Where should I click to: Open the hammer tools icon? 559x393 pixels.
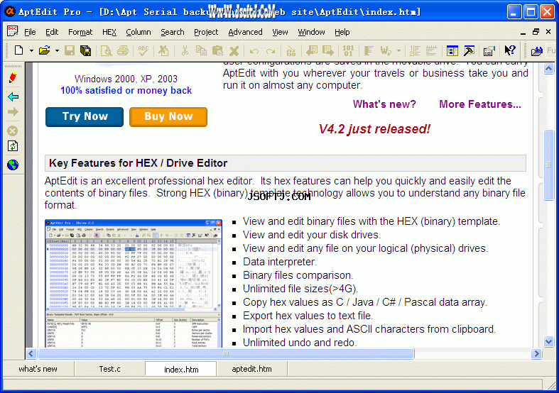tap(469, 50)
